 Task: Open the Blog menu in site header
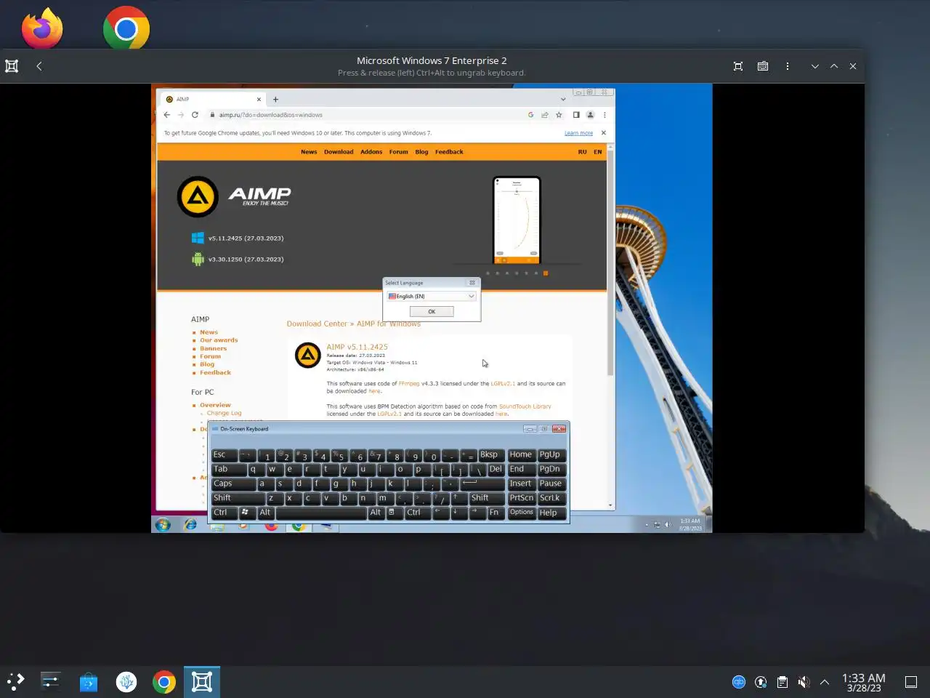(x=421, y=152)
